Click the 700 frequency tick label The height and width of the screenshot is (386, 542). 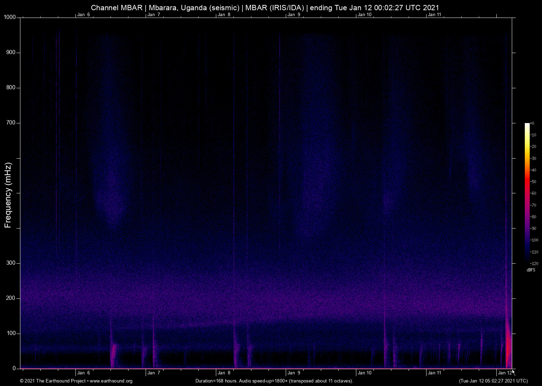[12, 123]
